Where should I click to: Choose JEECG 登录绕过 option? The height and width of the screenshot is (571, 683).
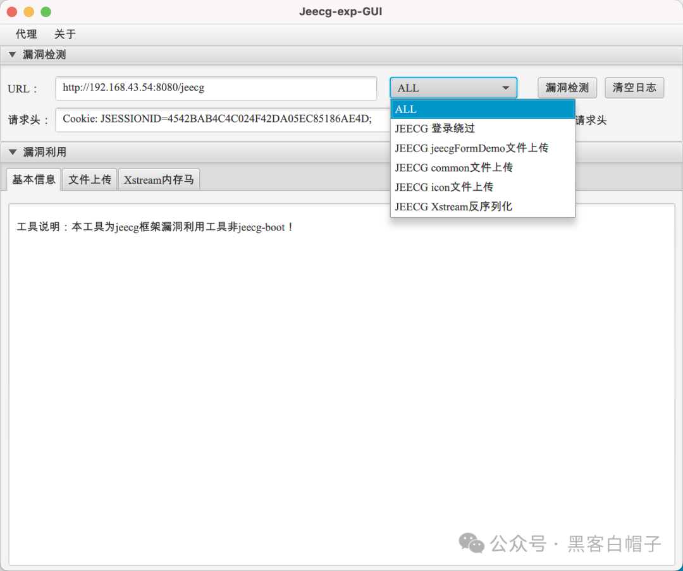click(x=483, y=128)
